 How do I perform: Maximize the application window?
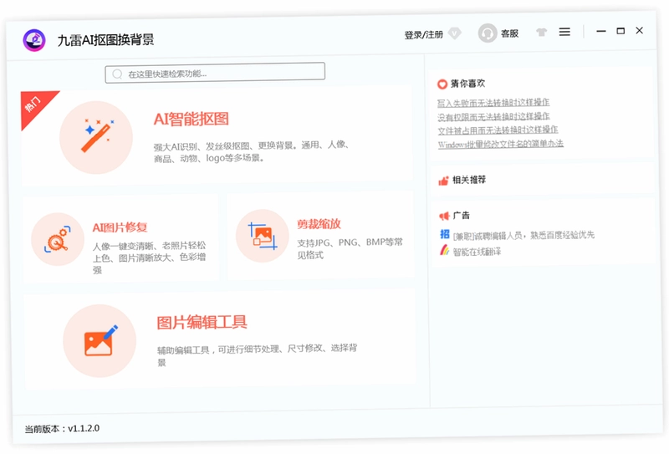coord(620,31)
